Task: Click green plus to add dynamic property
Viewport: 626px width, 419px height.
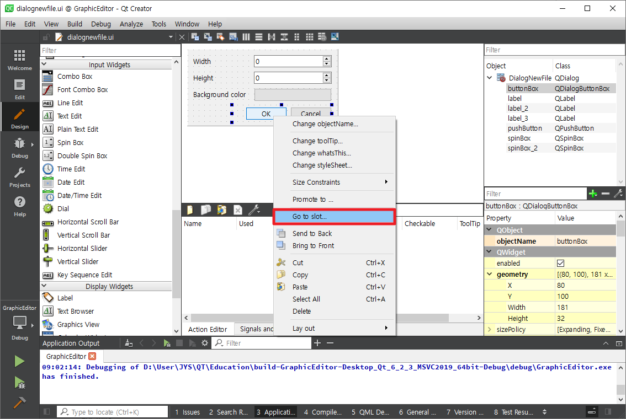Action: (593, 194)
